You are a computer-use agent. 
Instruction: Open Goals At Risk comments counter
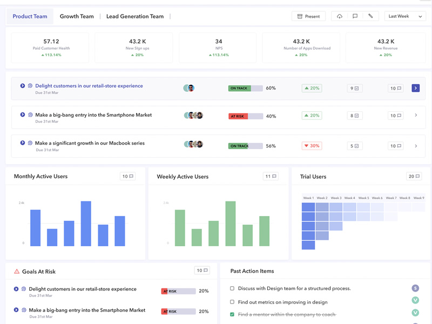click(x=202, y=271)
